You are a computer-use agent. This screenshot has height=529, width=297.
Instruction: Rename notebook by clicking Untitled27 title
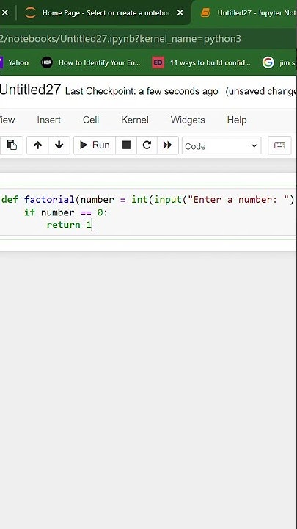pos(30,90)
